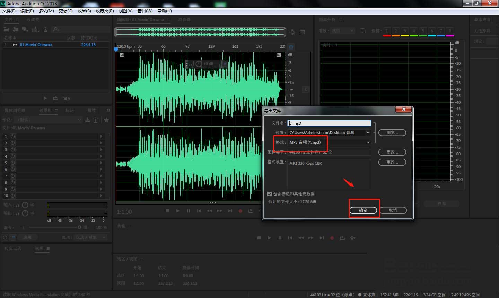Click insert into multitrack icon in Files panel
Image resolution: width=499 pixels, height=298 pixels.
coord(35,29)
